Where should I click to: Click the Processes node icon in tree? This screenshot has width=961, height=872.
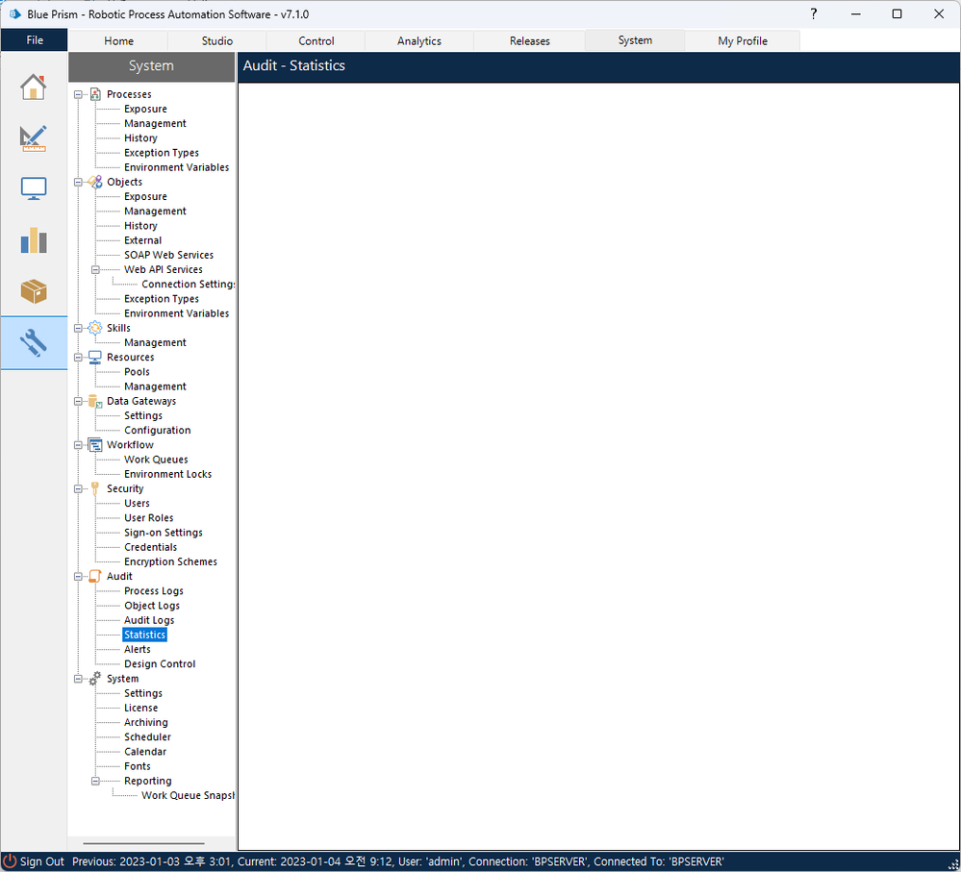(x=95, y=94)
